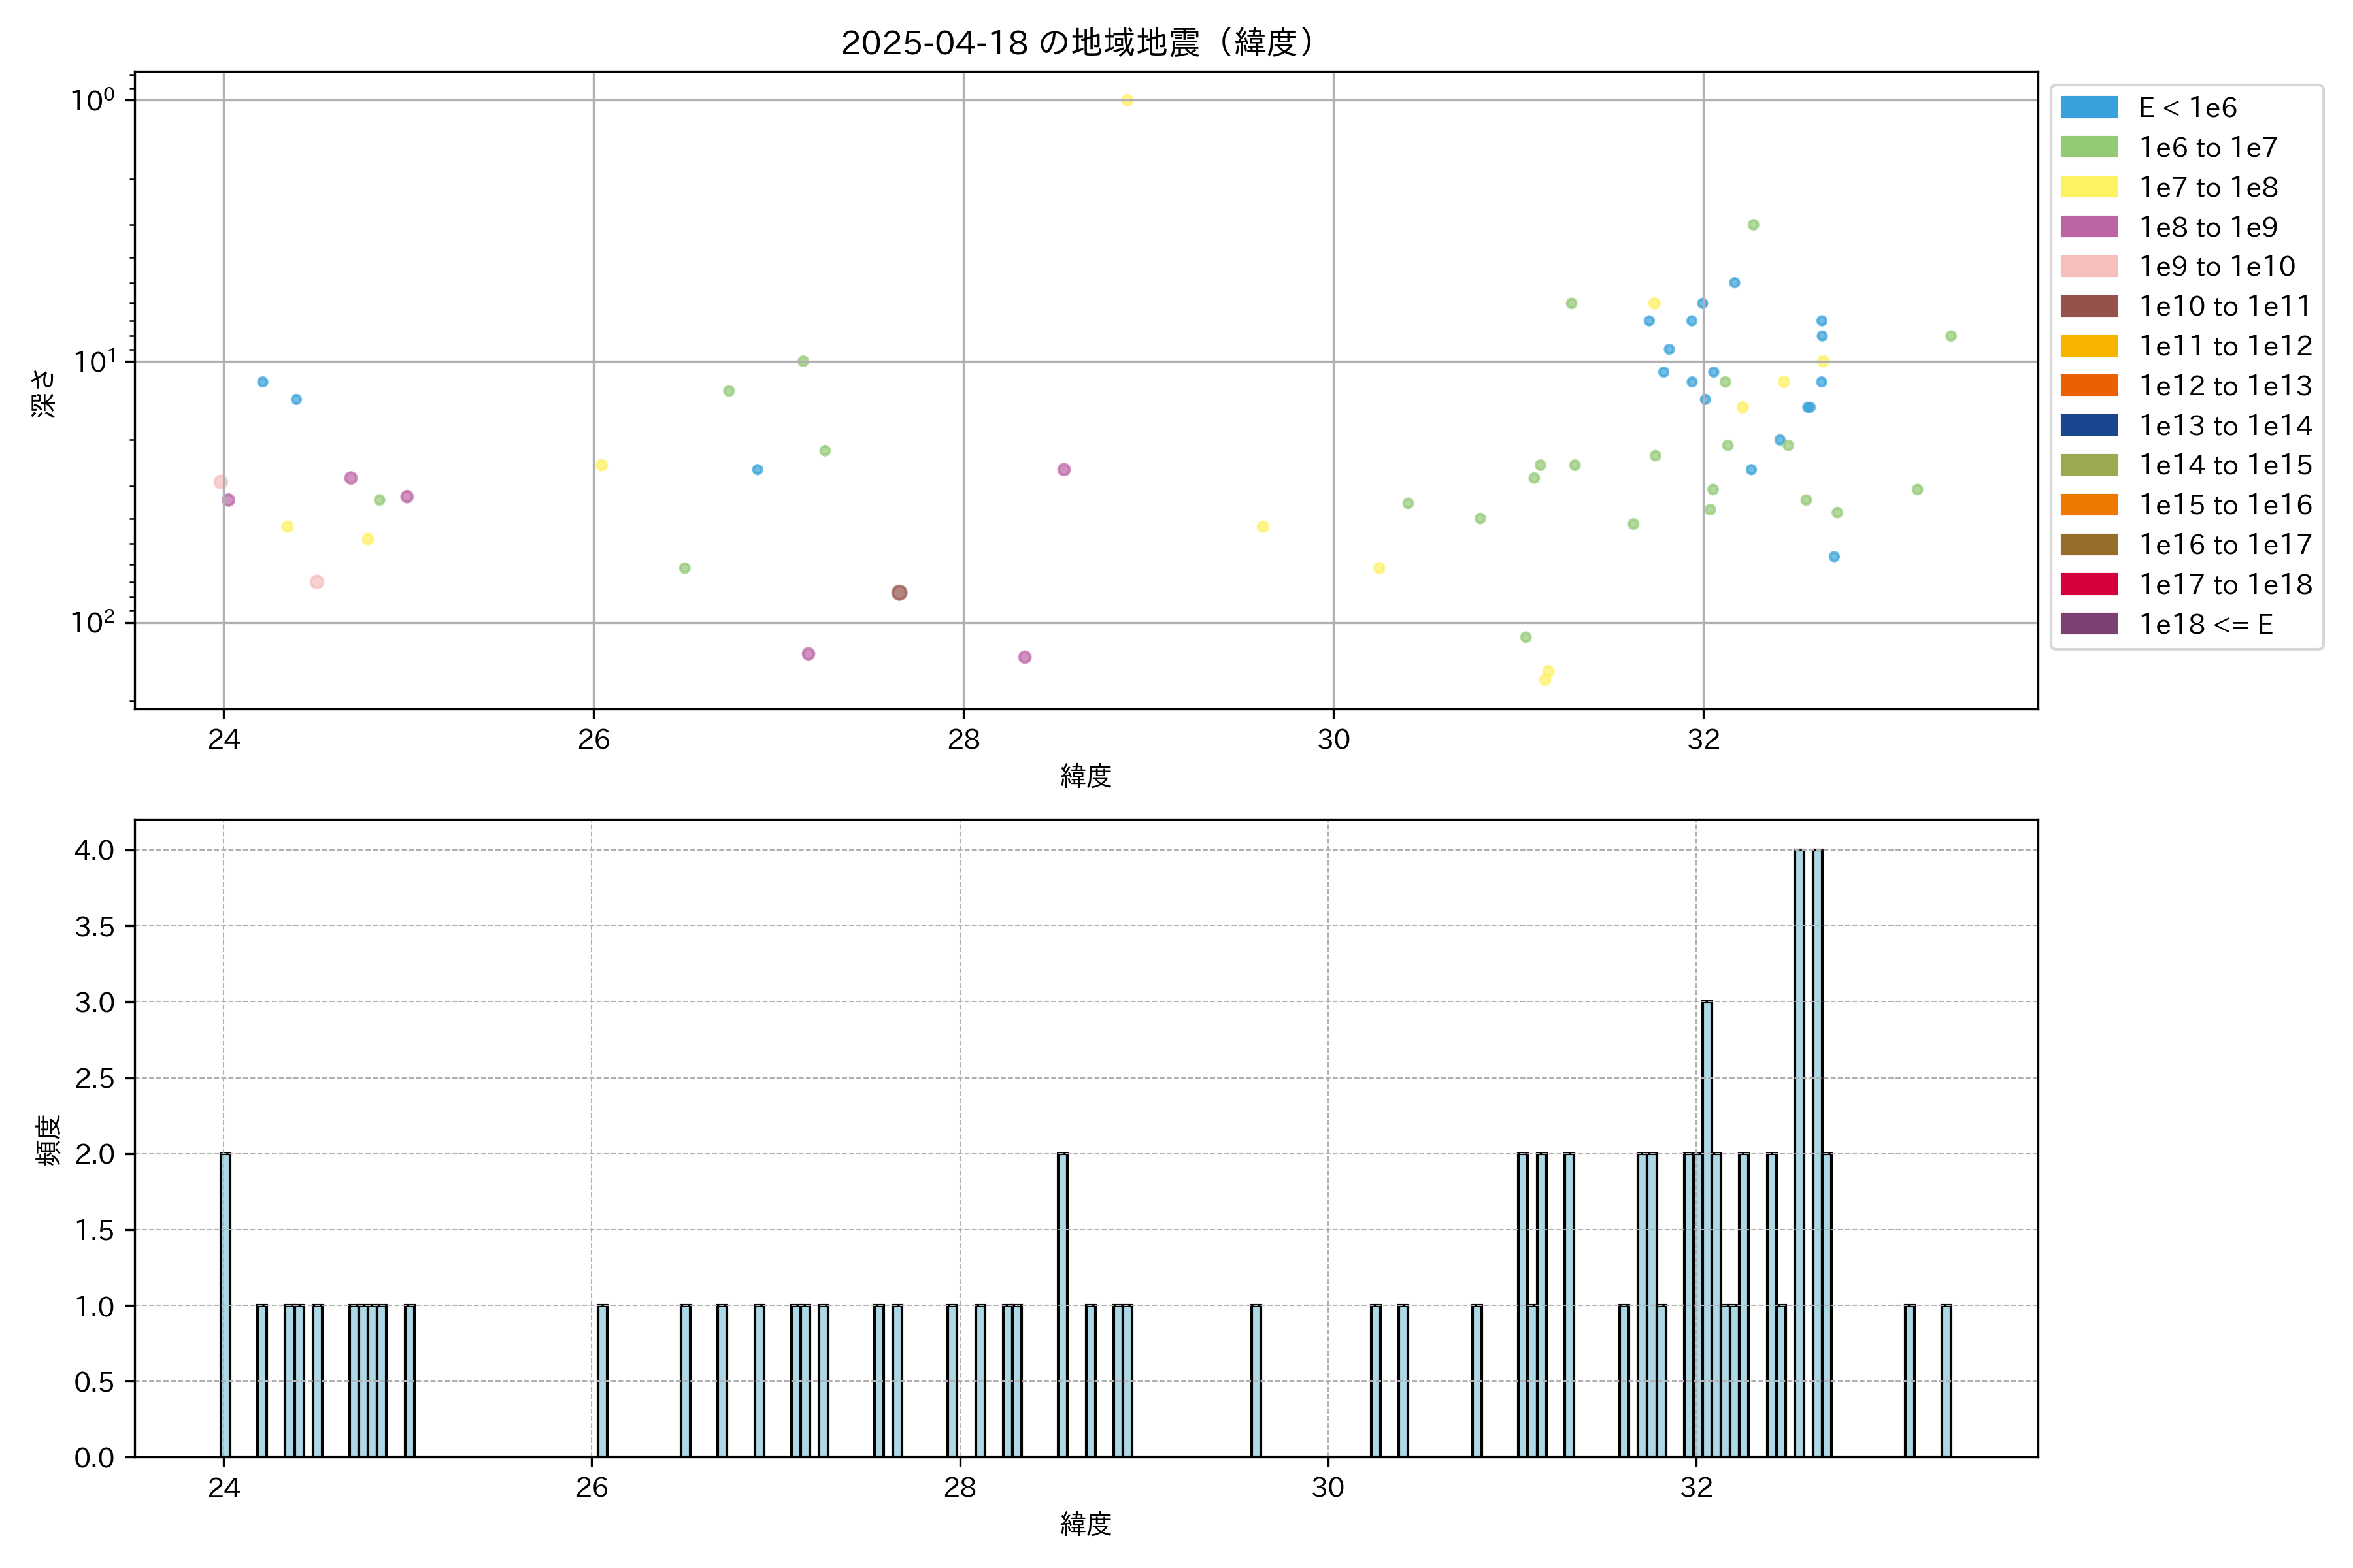Click the blue 'E < 1e6' legend swatch
The width and height of the screenshot is (2353, 1568).
click(2088, 108)
